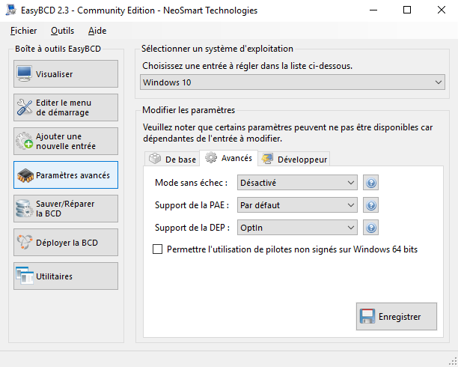Click the Support de la PAE label
The height and width of the screenshot is (367, 458).
coord(192,205)
